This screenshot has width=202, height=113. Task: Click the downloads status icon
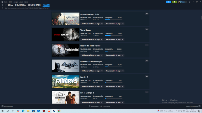90,106
